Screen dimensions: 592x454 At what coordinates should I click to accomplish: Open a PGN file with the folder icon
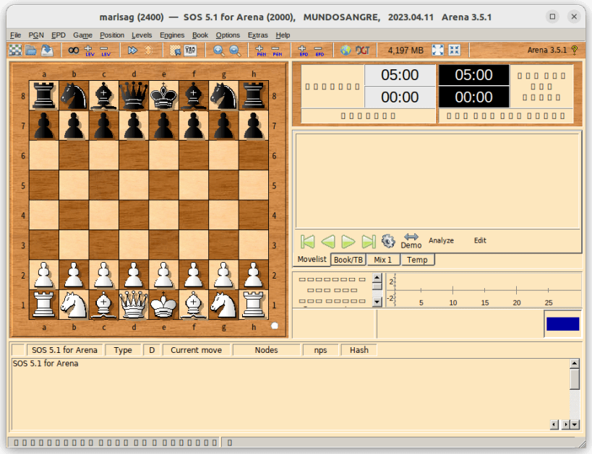click(x=32, y=51)
